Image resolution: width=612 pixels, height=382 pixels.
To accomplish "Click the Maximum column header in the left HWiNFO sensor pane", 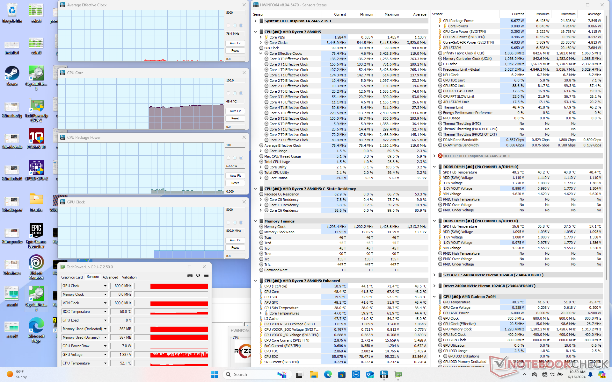I will point(388,14).
